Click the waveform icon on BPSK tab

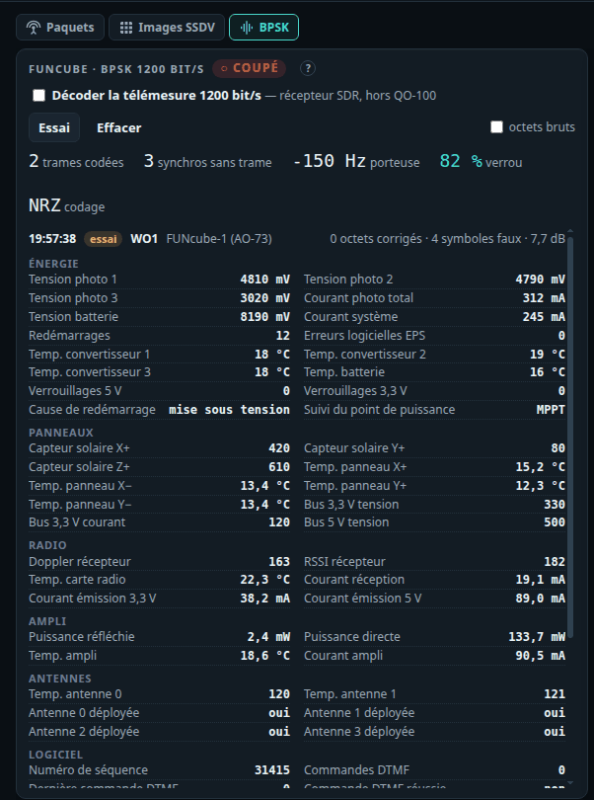(x=247, y=28)
